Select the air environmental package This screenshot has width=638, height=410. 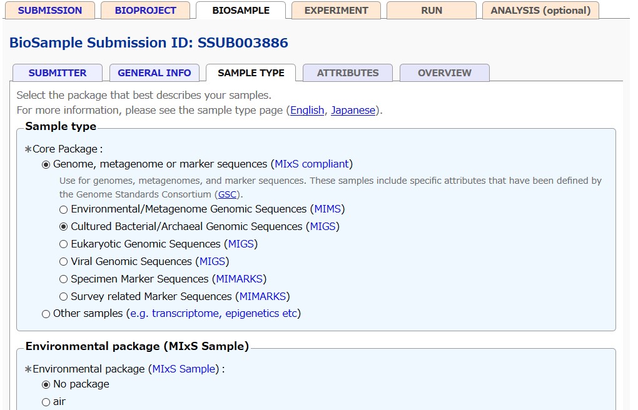coord(46,402)
